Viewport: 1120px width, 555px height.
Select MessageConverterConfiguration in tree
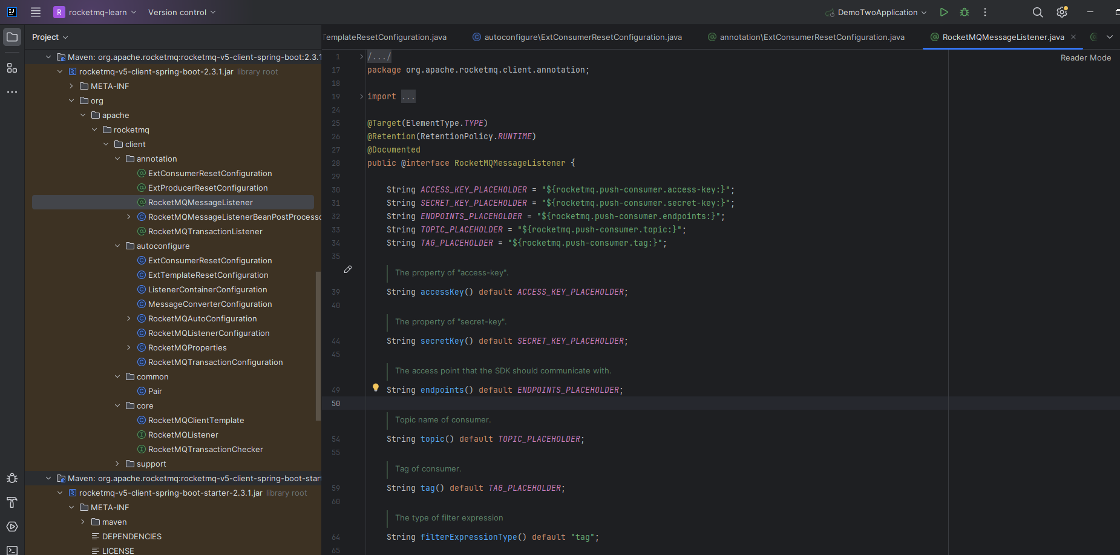click(210, 304)
